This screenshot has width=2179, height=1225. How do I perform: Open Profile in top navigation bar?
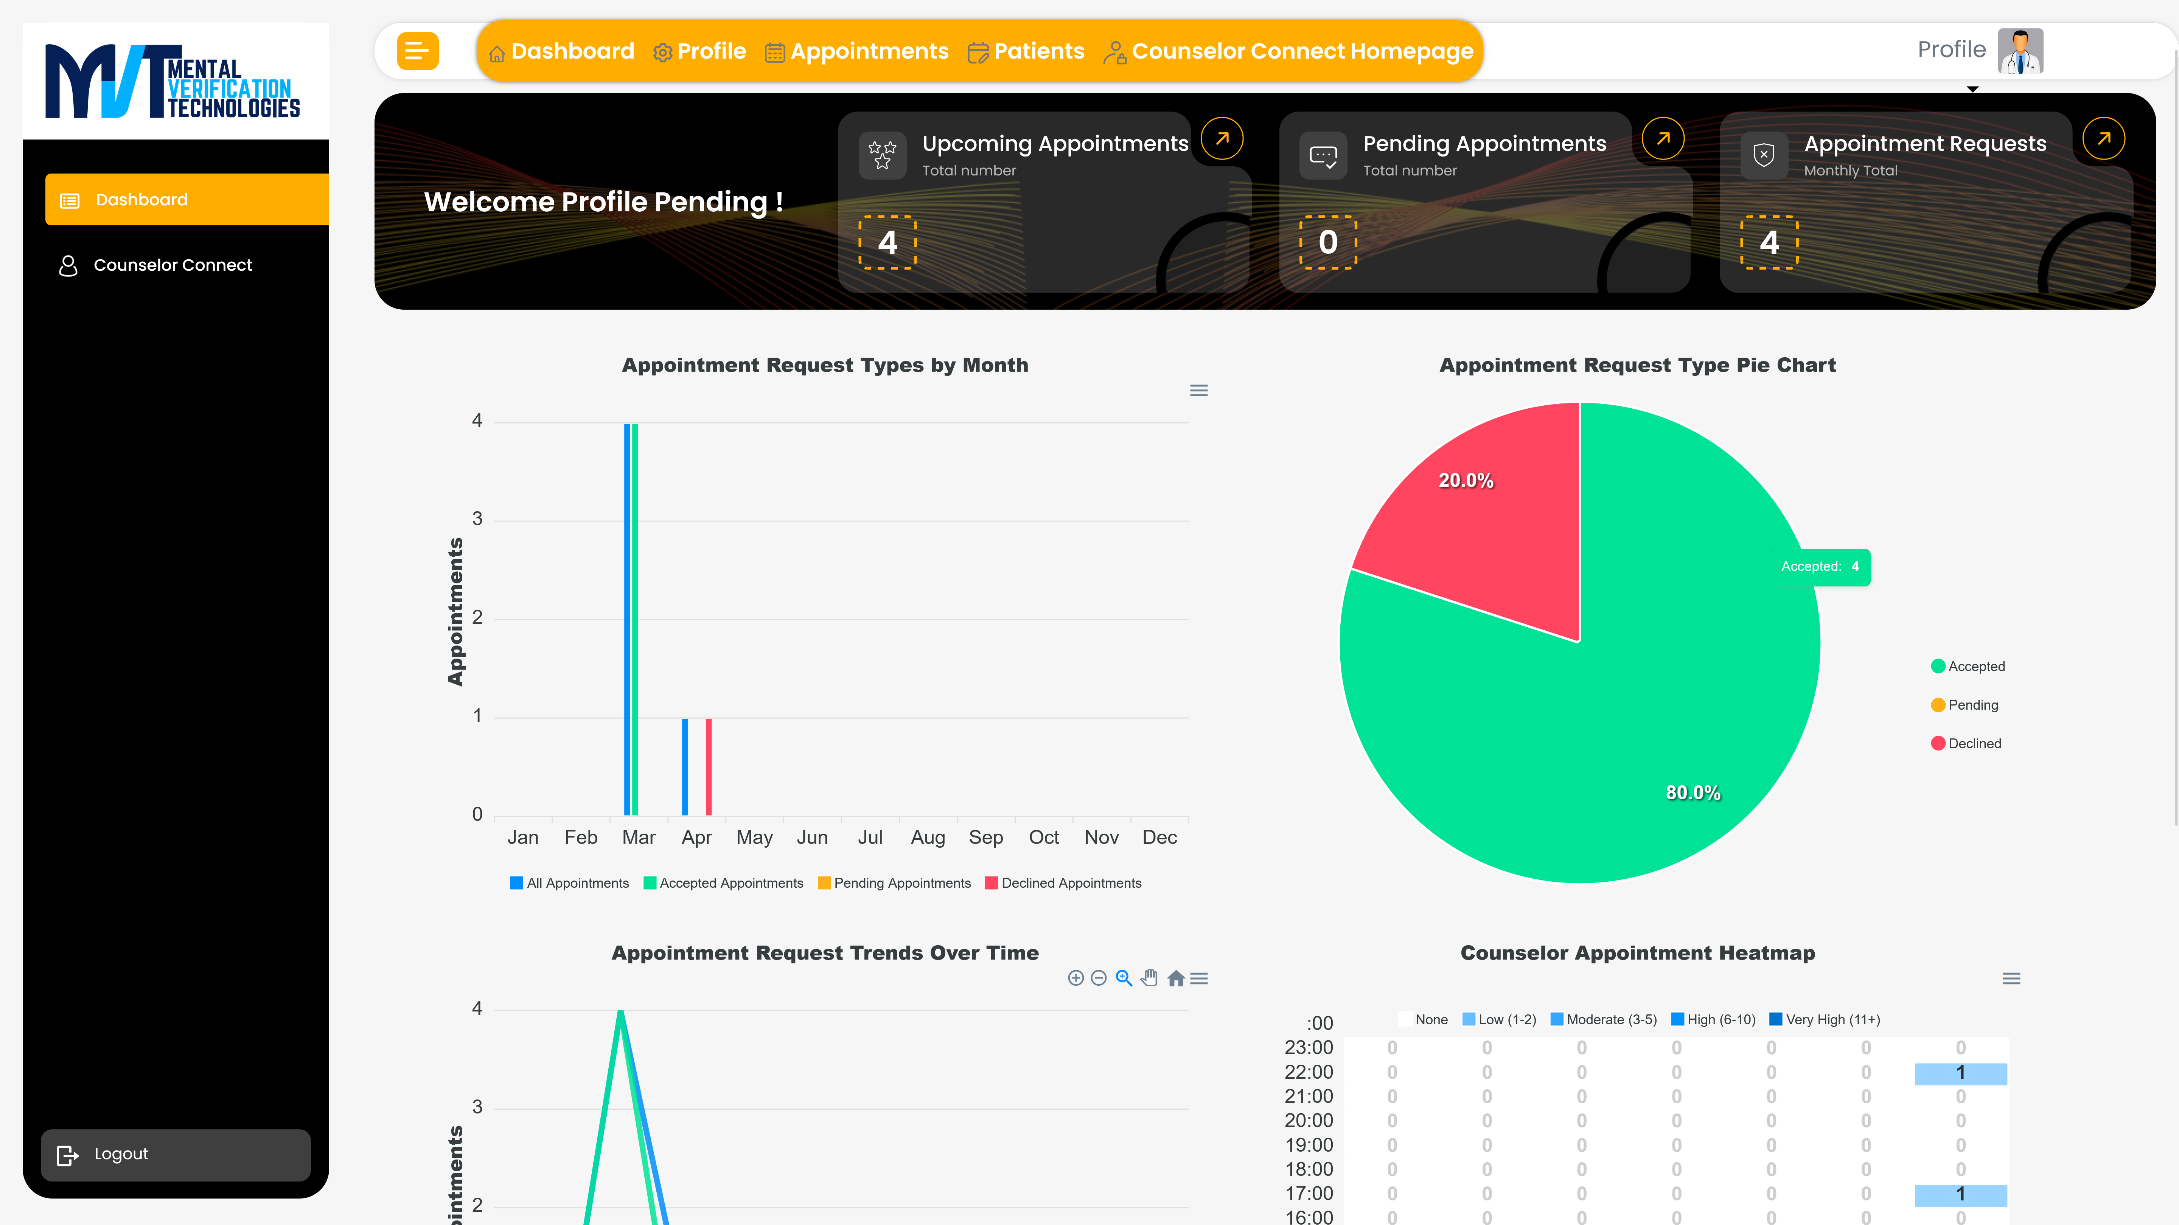coord(699,51)
